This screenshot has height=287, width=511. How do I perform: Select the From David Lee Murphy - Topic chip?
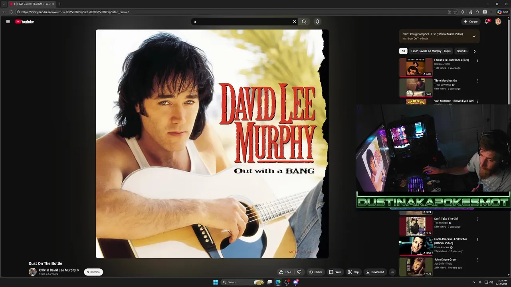pos(431,51)
